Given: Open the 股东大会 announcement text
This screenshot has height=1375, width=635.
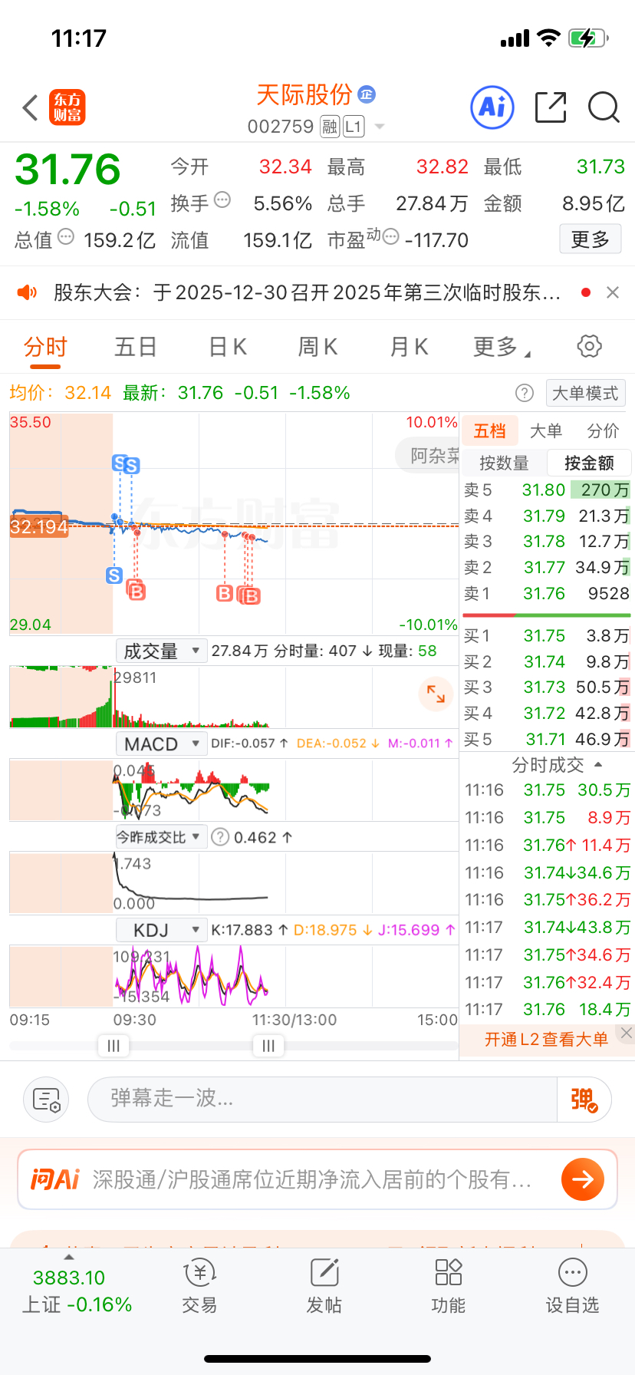Looking at the screenshot, I should (307, 292).
